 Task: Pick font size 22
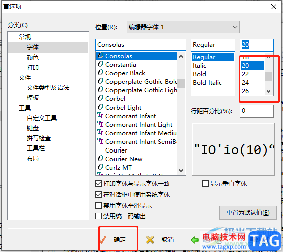[253, 74]
